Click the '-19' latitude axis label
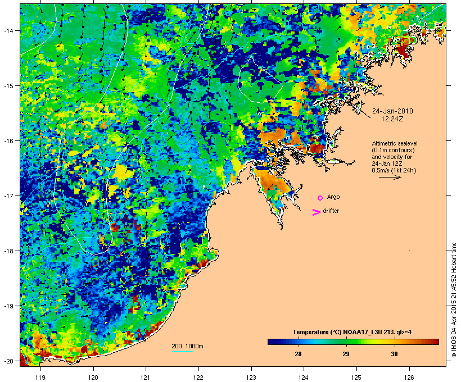The image size is (461, 382). [x=8, y=306]
